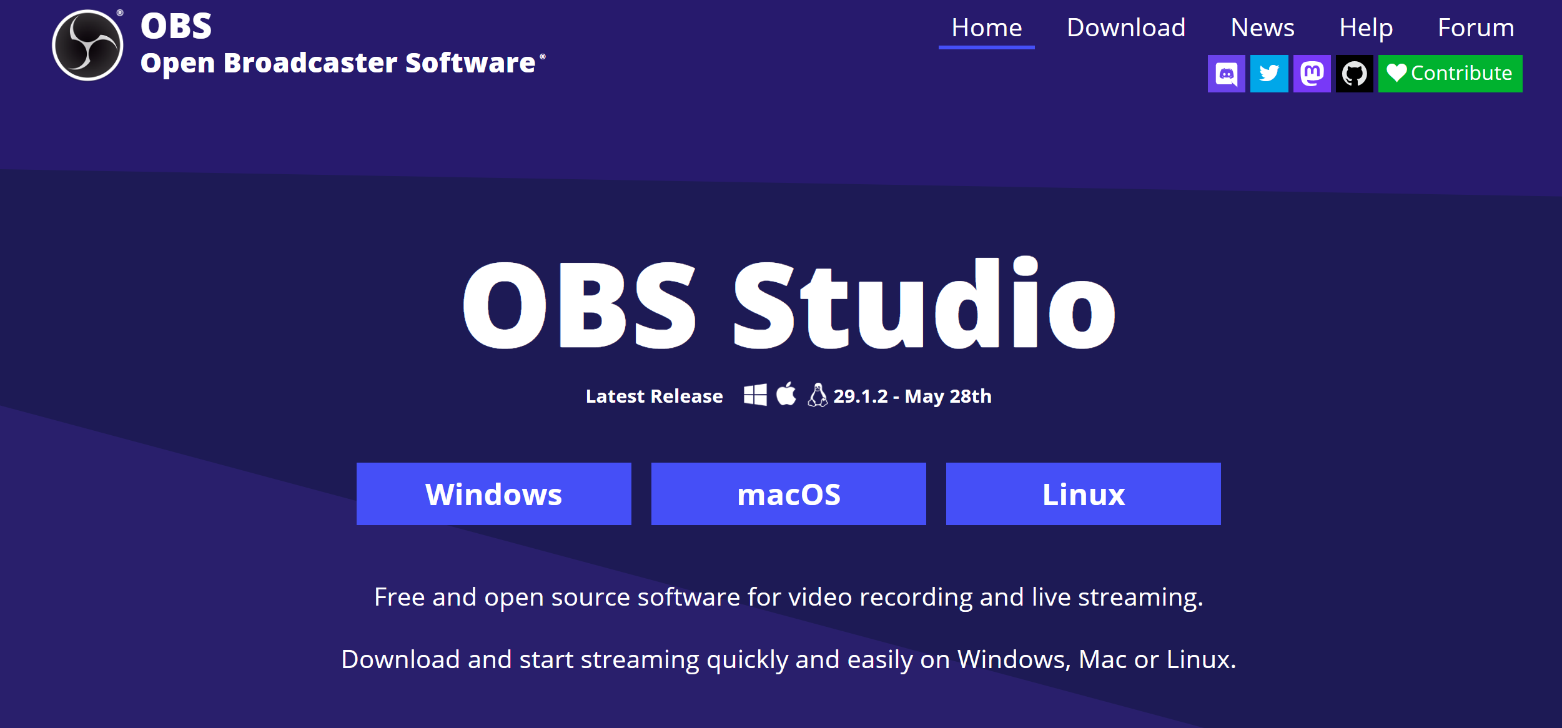
Task: Click the Forum navigation link
Action: point(1480,27)
